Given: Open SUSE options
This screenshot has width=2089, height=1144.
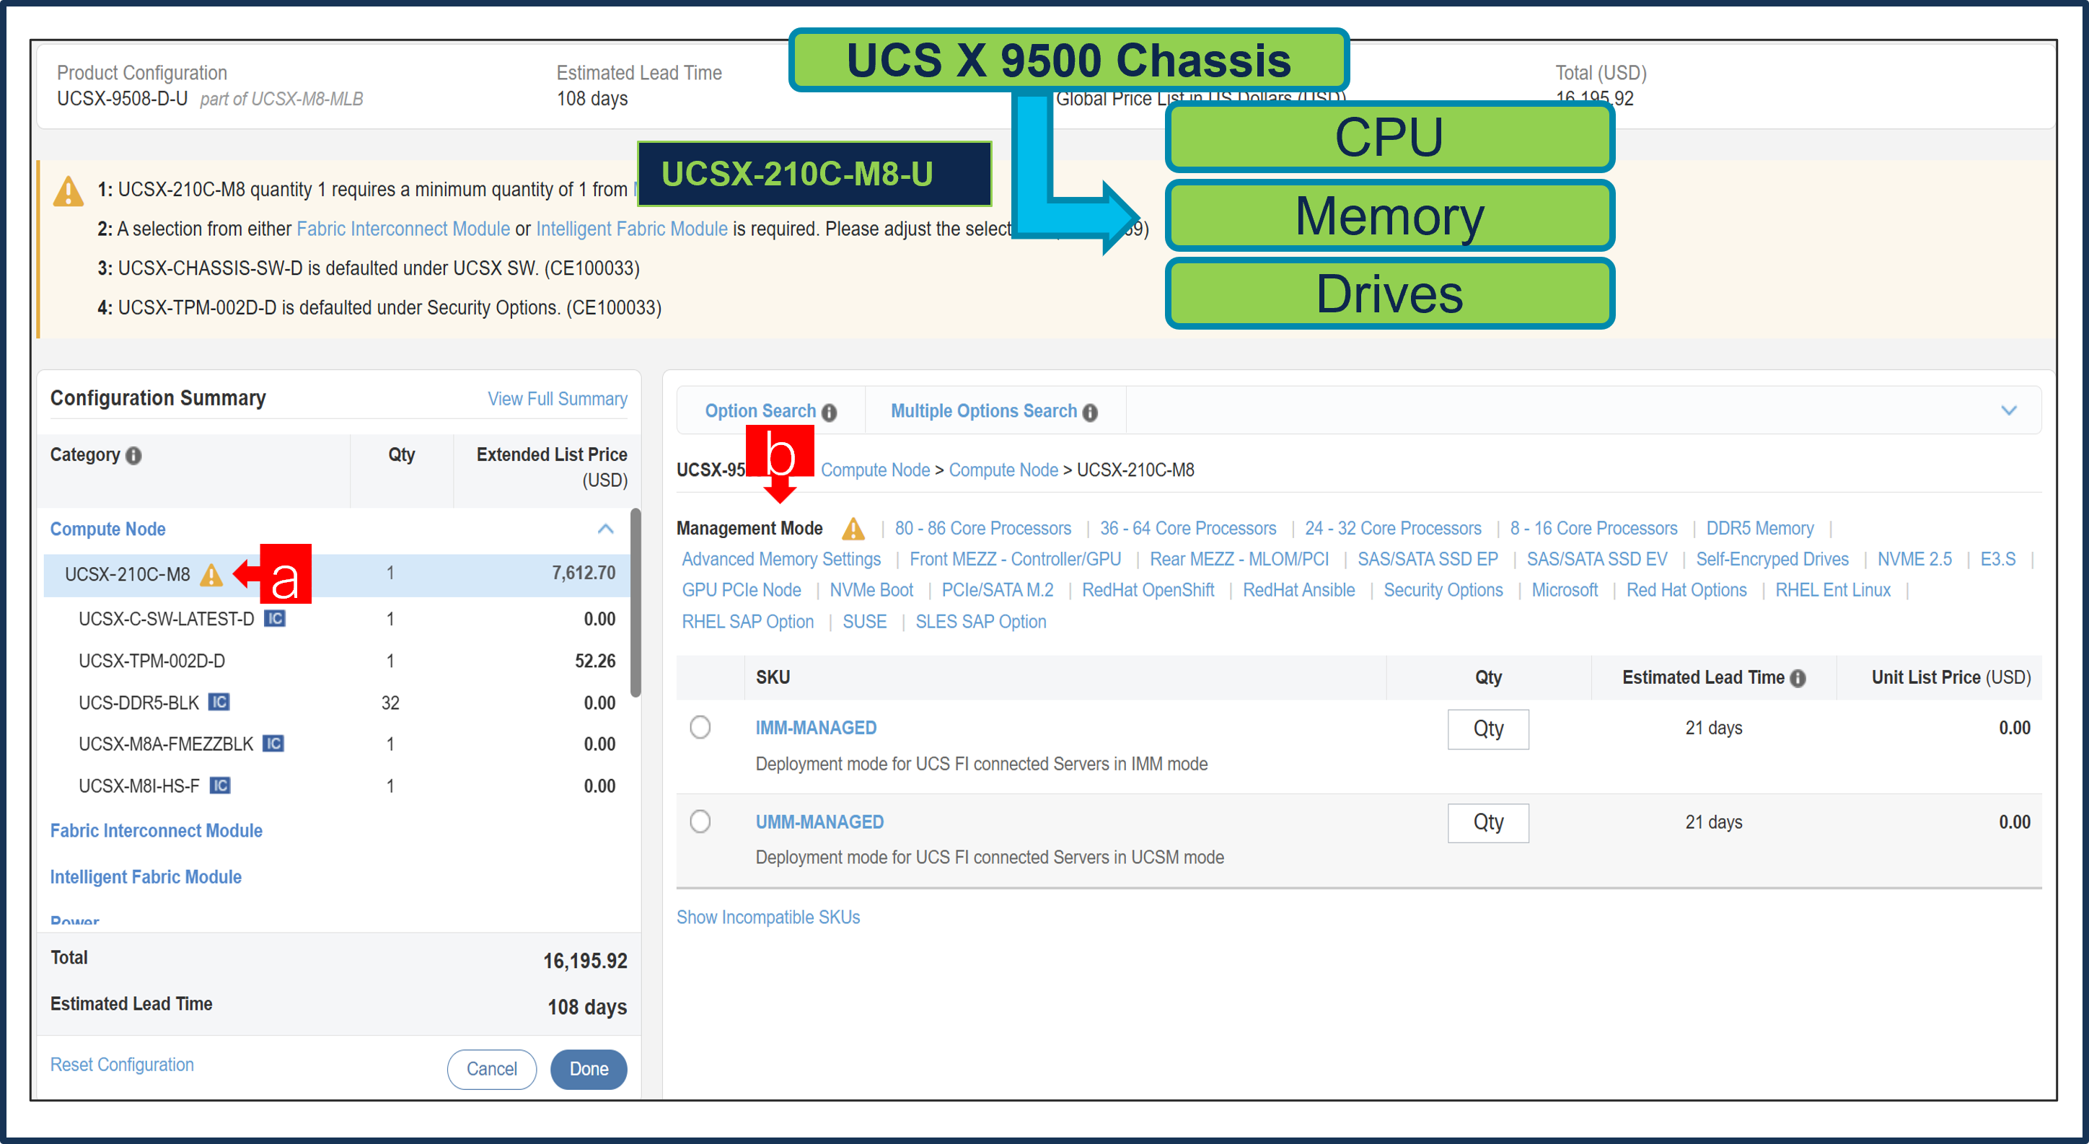Looking at the screenshot, I should pos(864,622).
